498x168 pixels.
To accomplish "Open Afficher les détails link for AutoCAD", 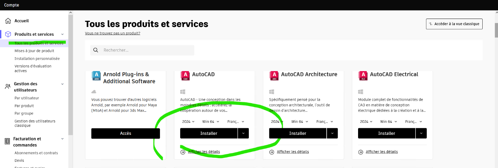I will (204, 152).
